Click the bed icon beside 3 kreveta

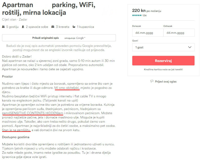53,27
